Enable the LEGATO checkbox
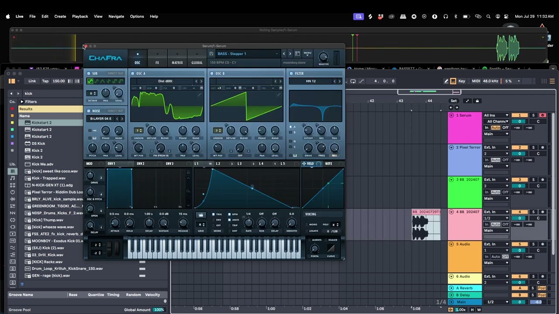559x314 pixels. tap(306, 231)
